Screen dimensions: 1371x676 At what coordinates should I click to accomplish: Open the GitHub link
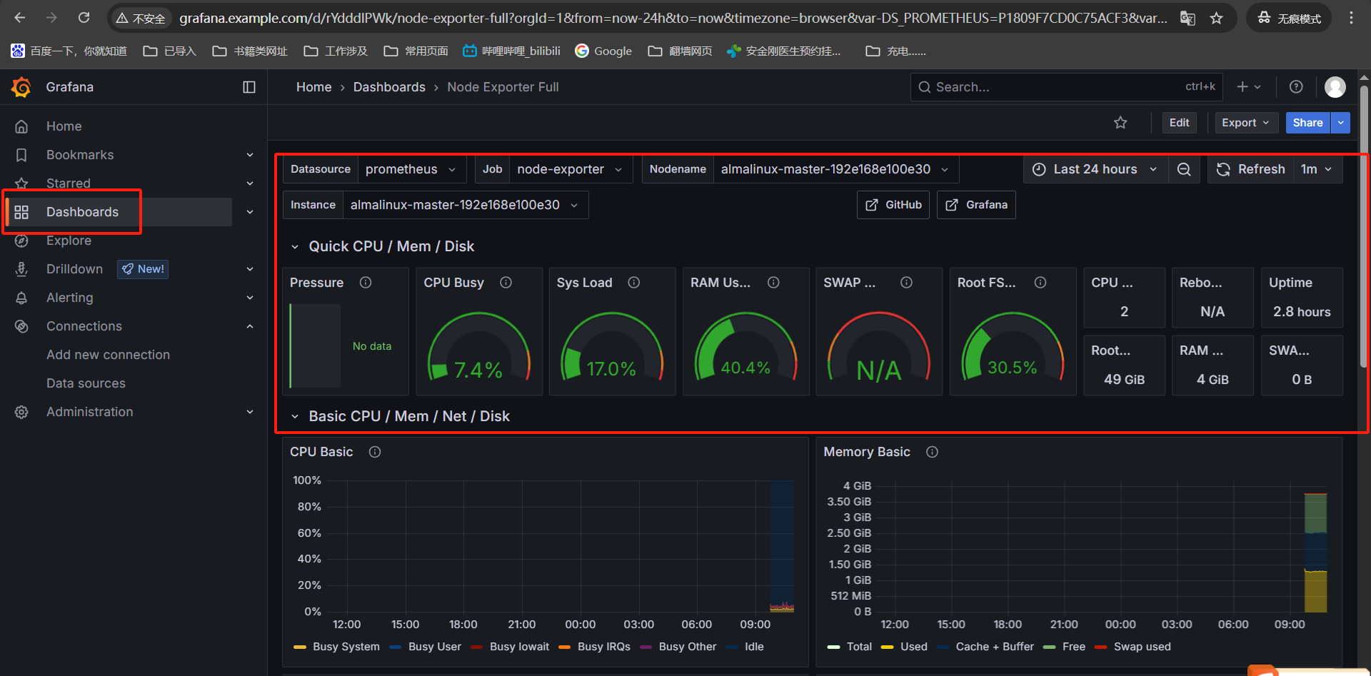893,205
